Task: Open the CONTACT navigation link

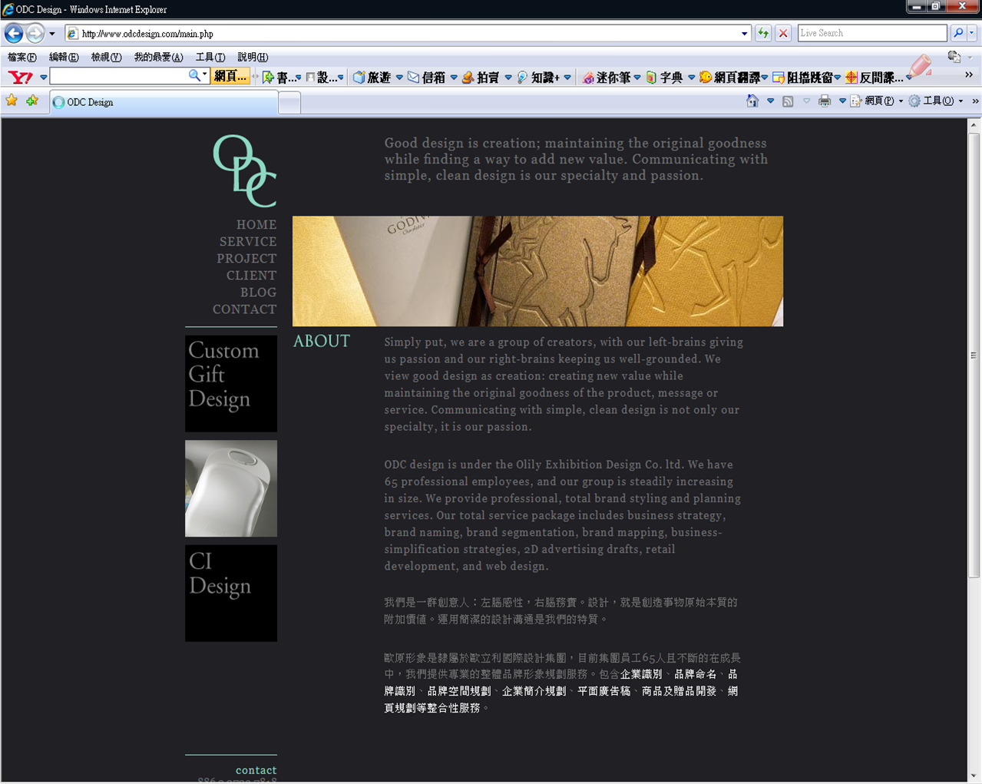Action: click(x=244, y=309)
